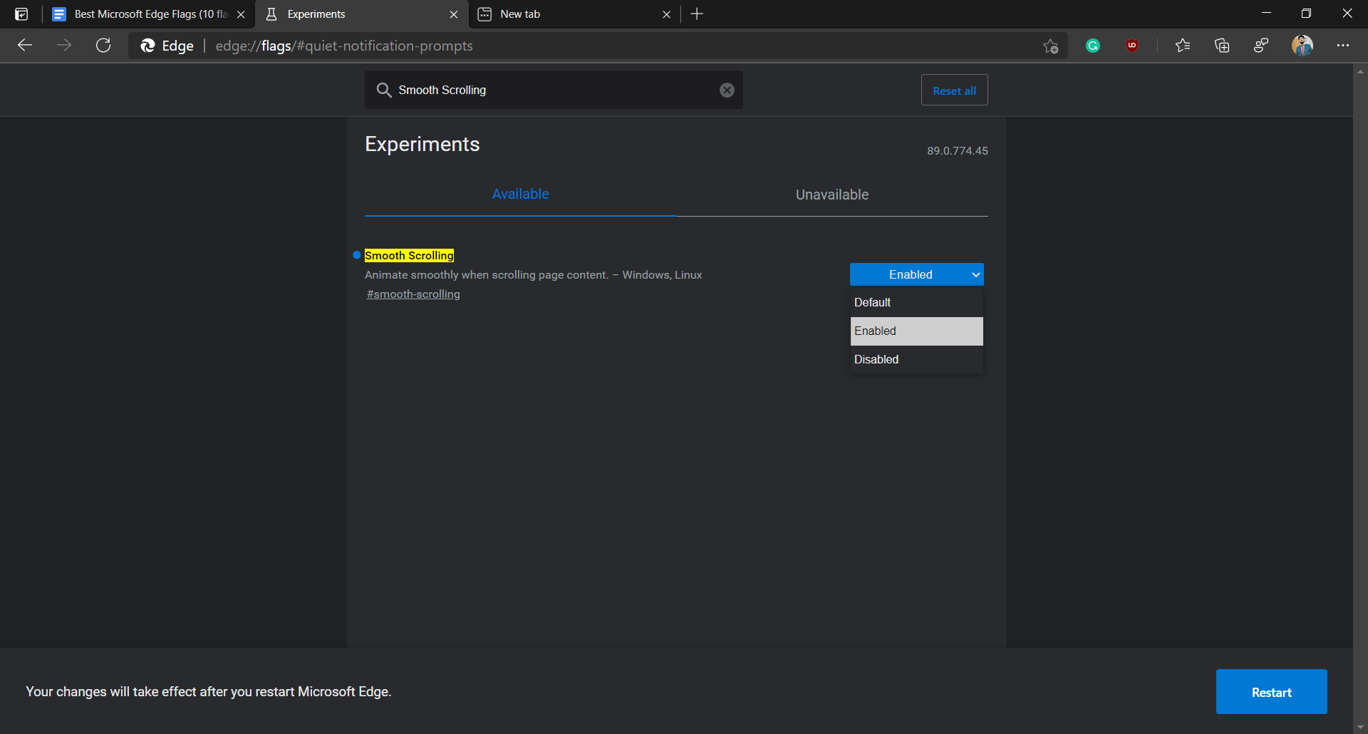The width and height of the screenshot is (1368, 734).
Task: Open the browser feedback panel
Action: tap(1260, 45)
